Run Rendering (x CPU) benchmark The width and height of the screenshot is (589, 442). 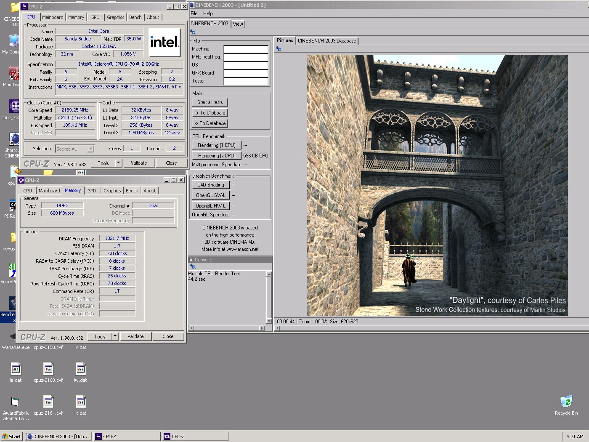click(x=217, y=156)
